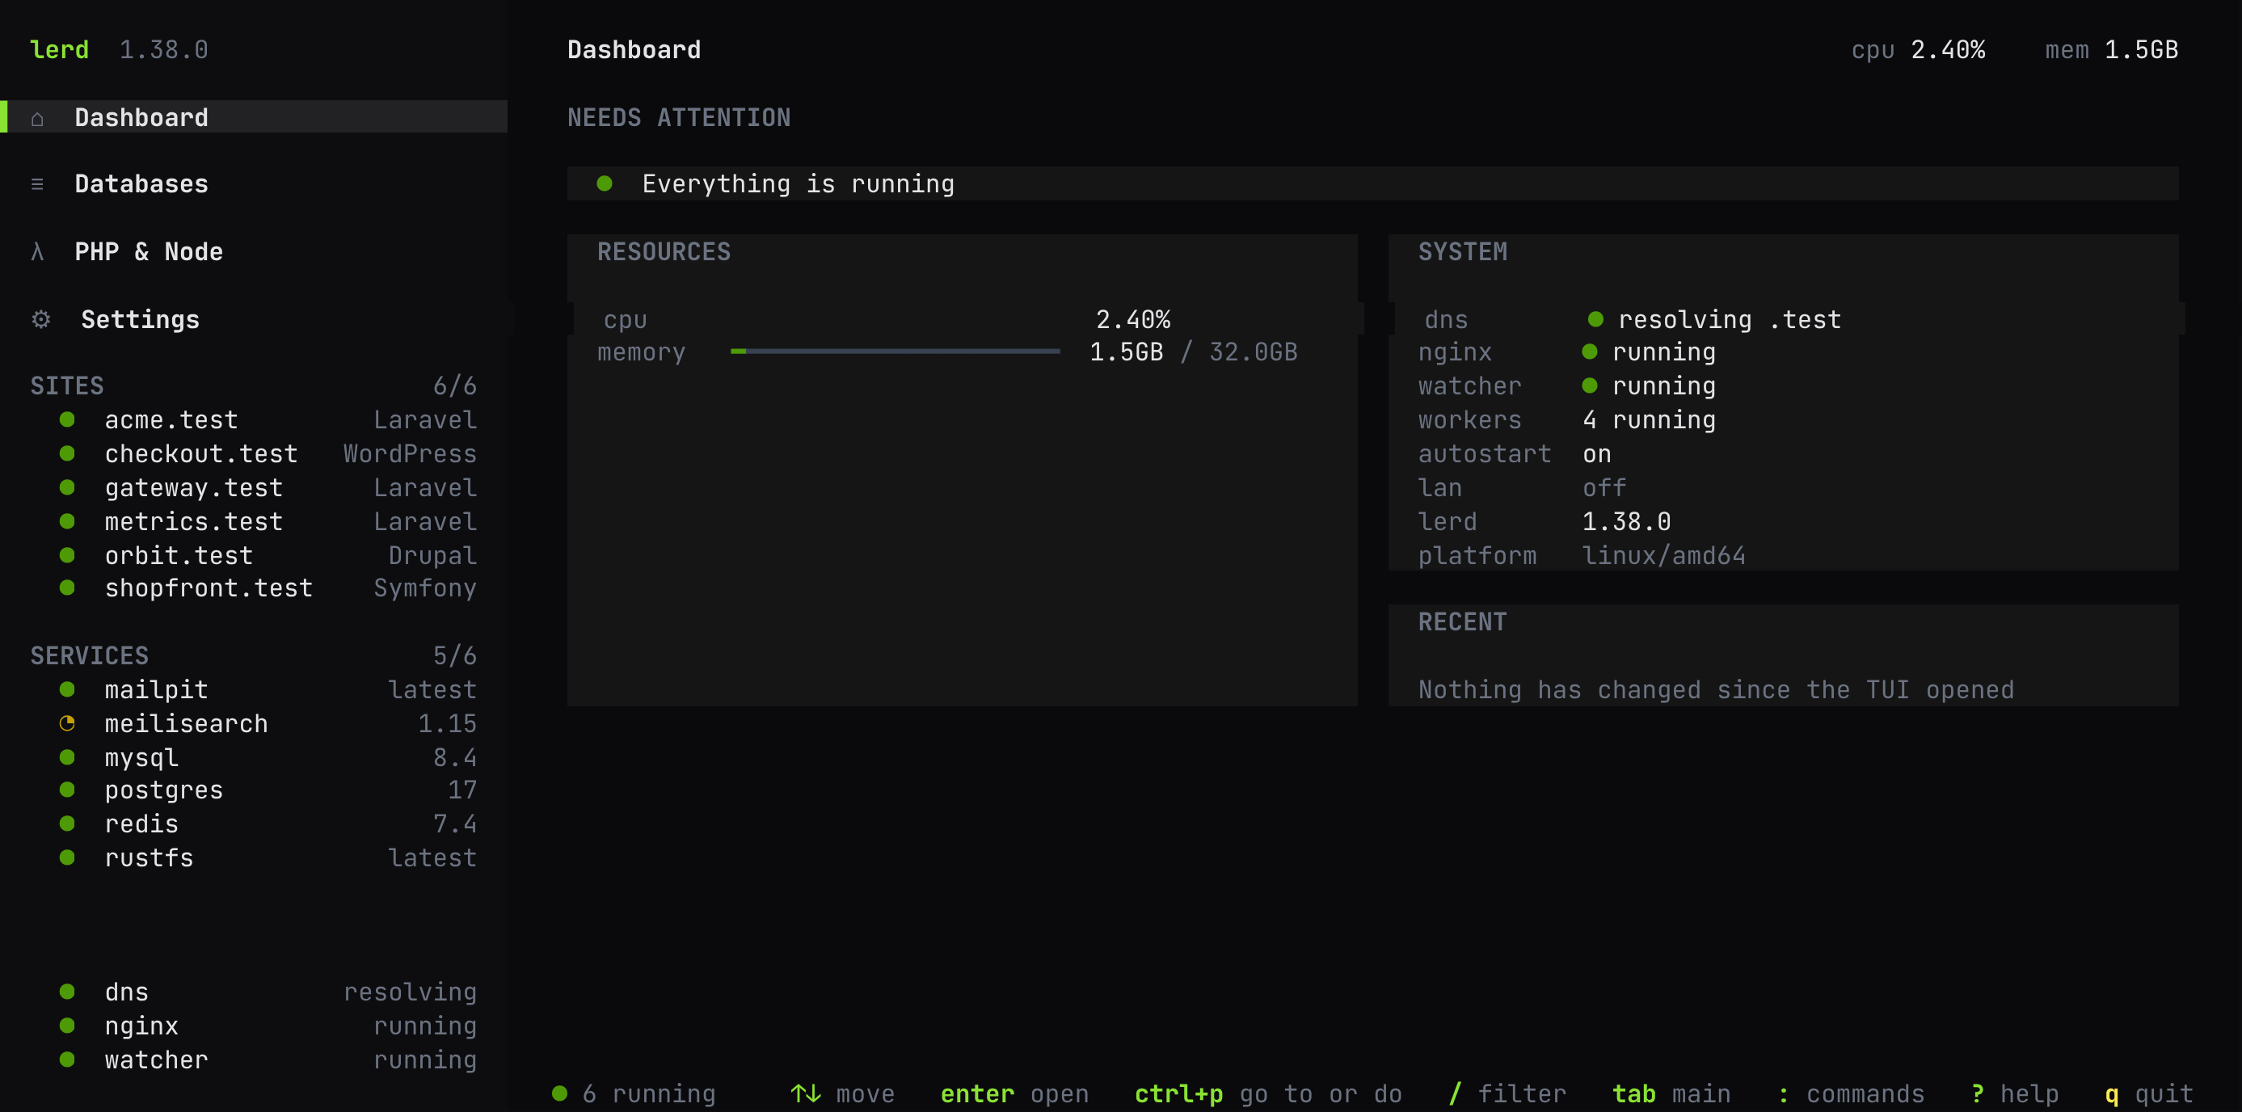Open the Databases menu item
The width and height of the screenshot is (2242, 1112).
tap(254, 184)
